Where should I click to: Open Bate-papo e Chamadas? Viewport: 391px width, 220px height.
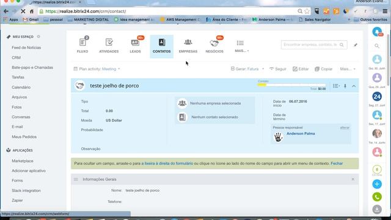32,67
